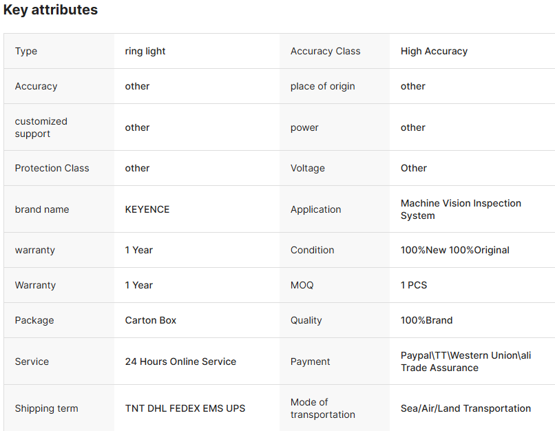This screenshot has width=555, height=431.
Task: Click the place of origin label
Action: tap(323, 86)
